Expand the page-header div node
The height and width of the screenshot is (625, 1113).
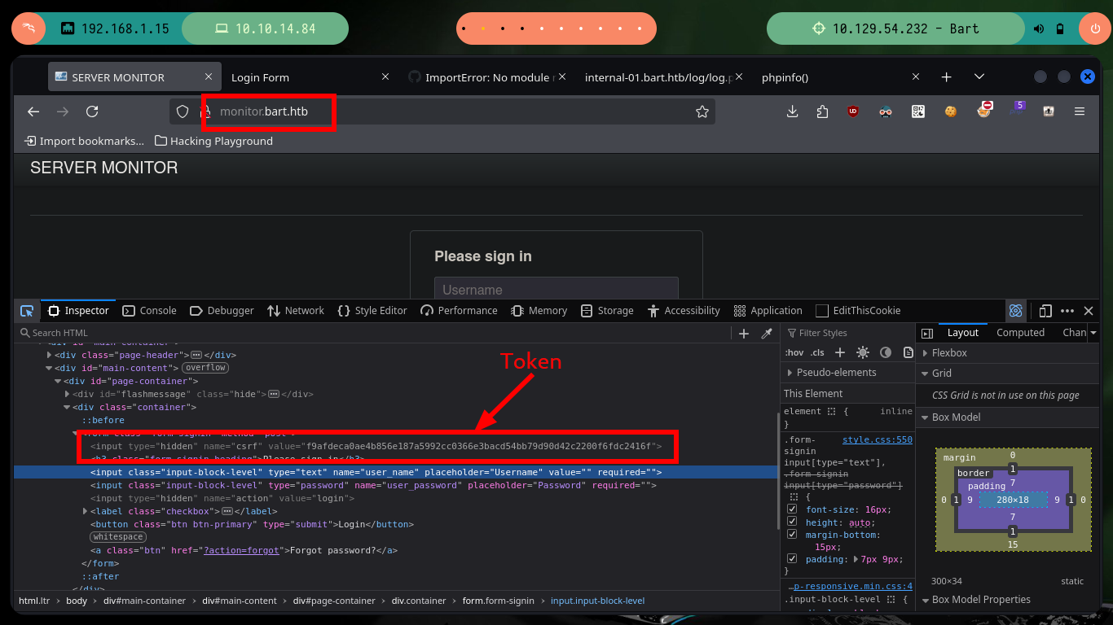point(50,355)
